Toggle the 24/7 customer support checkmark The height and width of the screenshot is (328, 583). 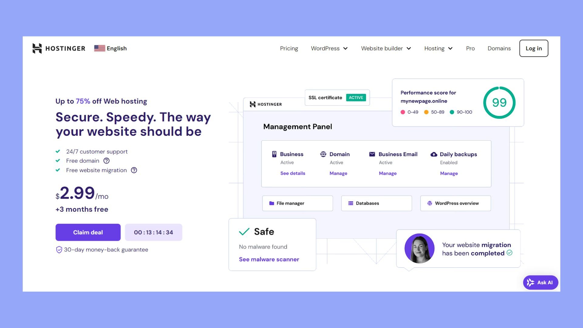pyautogui.click(x=58, y=151)
